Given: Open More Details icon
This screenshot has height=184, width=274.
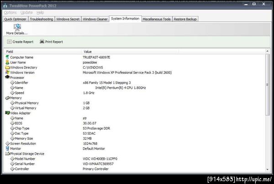Looking at the screenshot, I should pos(17,27).
